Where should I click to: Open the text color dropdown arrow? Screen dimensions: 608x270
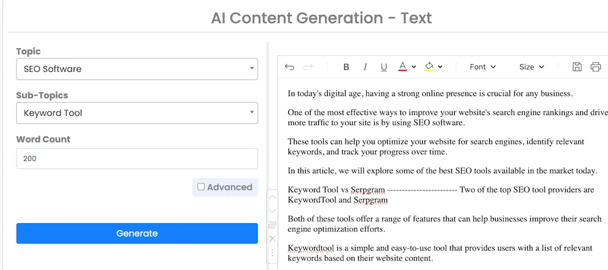(x=414, y=67)
